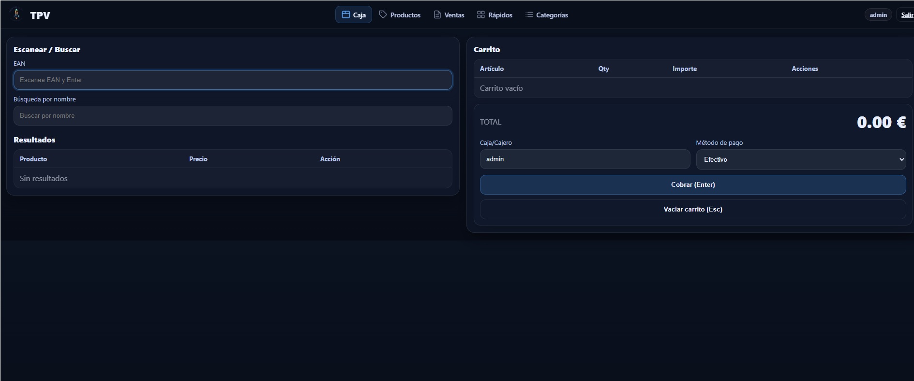
Task: Click the Acción column header
Action: click(x=330, y=159)
